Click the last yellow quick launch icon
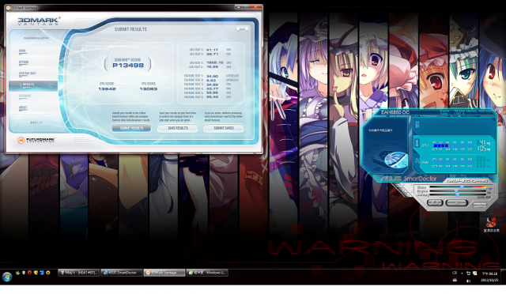 coord(47,273)
